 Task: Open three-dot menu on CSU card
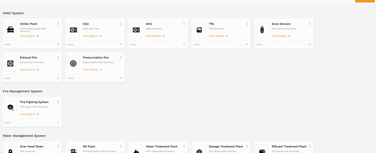click(121, 24)
